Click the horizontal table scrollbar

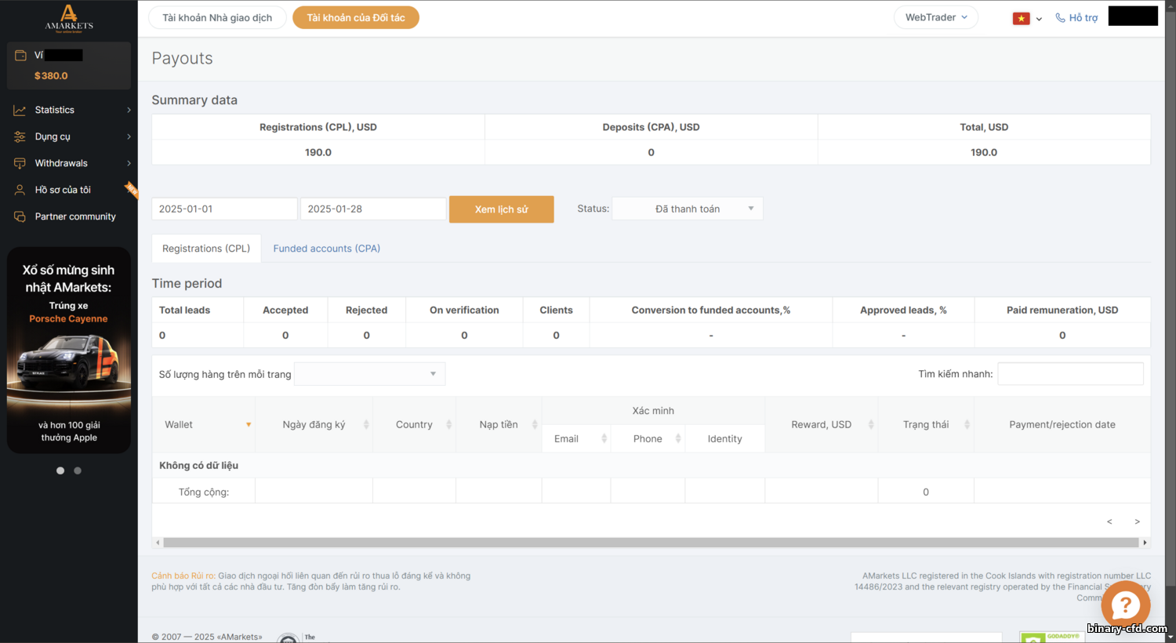click(x=651, y=543)
